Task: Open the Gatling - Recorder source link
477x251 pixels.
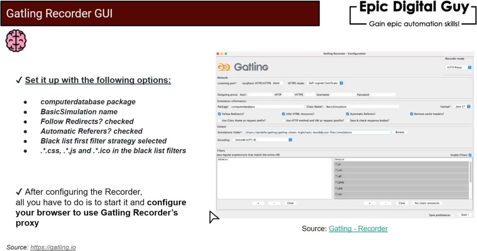Action: [358, 229]
